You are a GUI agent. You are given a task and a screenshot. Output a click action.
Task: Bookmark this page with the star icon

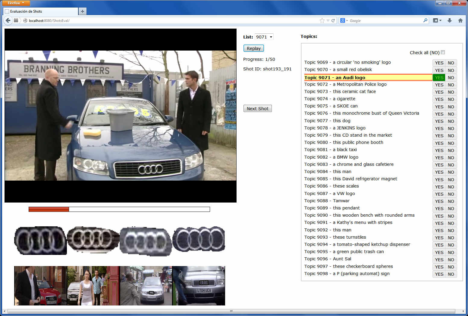tap(322, 20)
